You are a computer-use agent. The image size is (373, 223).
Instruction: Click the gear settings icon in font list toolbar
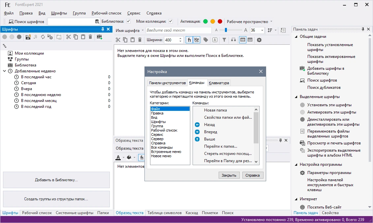tap(259, 40)
